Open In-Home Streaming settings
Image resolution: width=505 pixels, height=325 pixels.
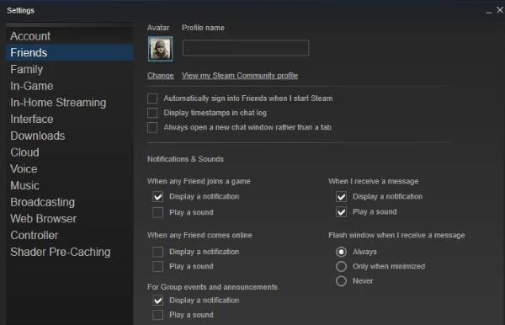pos(70,103)
